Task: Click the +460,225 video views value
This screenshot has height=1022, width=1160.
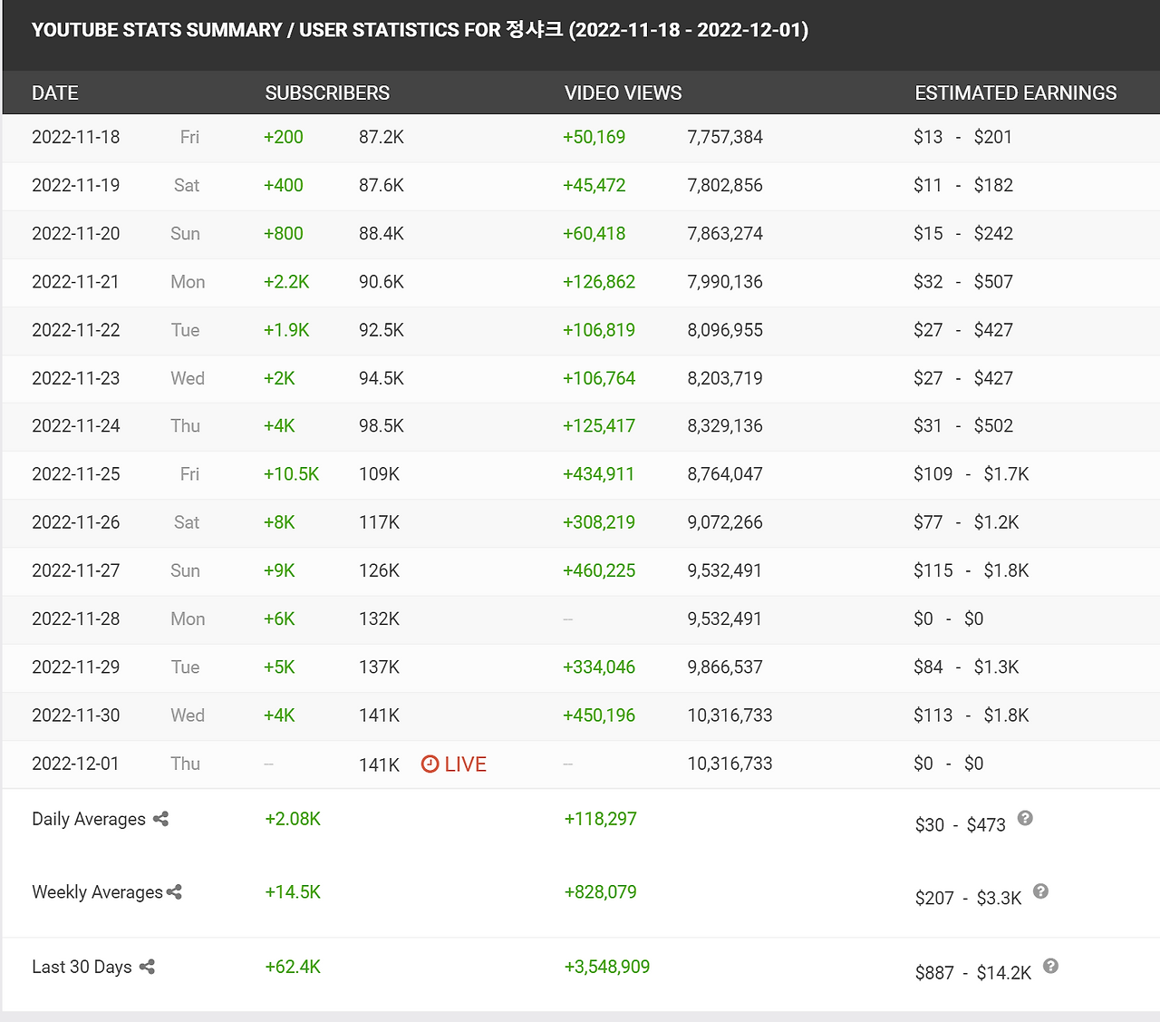Action: [599, 570]
